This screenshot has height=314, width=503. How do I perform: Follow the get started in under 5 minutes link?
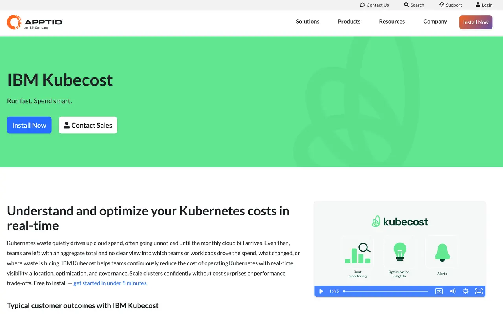coord(110,283)
